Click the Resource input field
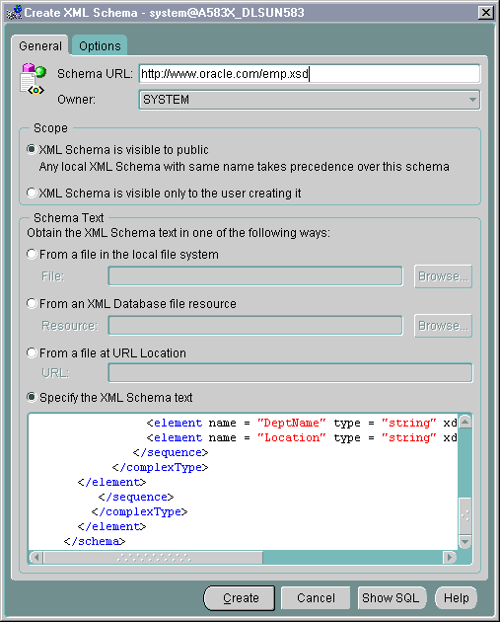 255,326
